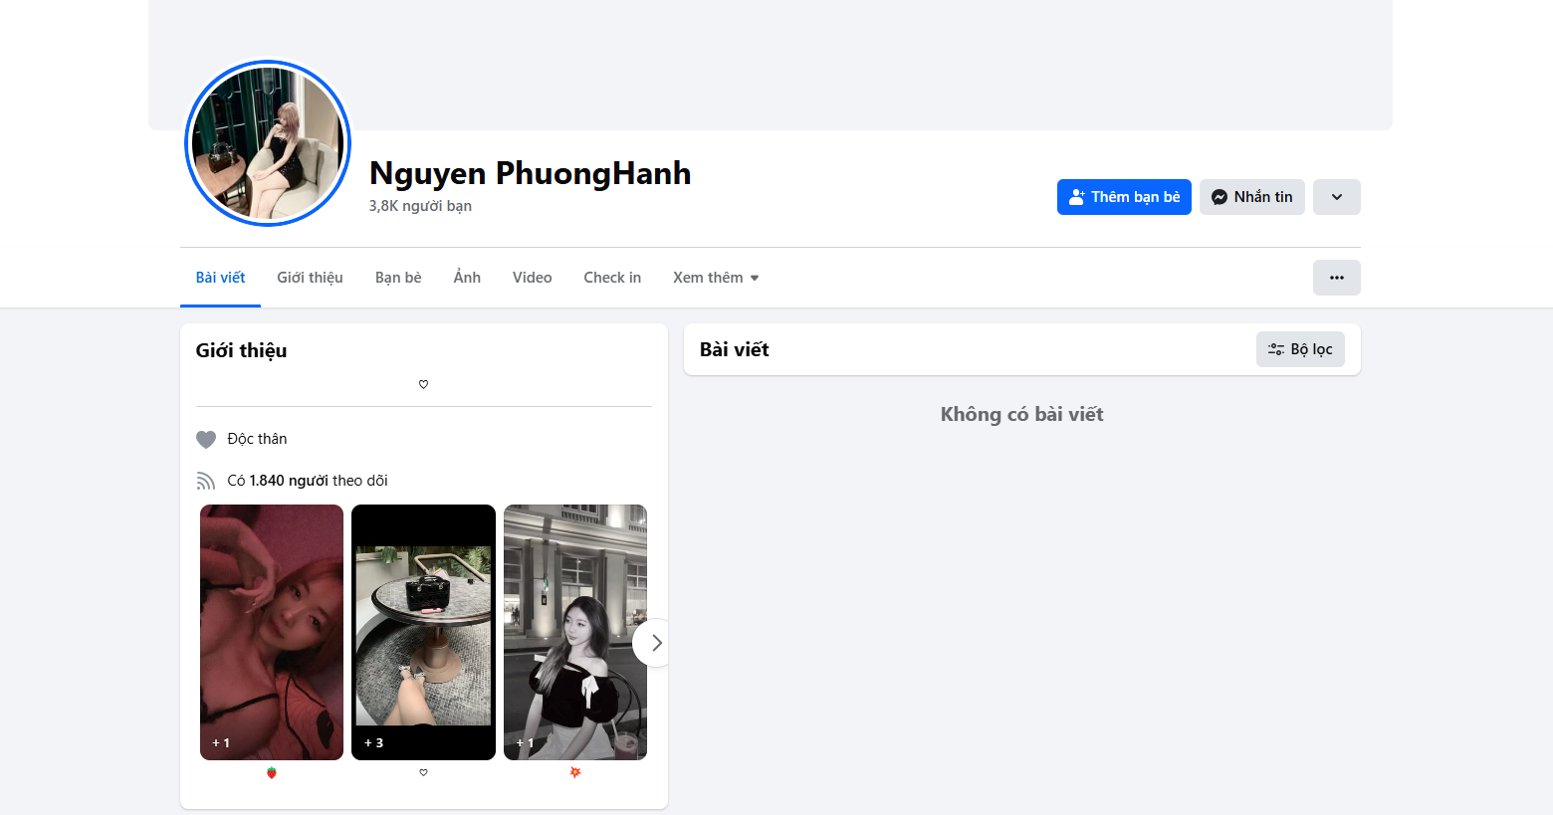Select the Video tab
Viewport: 1553px width, 815px height.
(532, 278)
